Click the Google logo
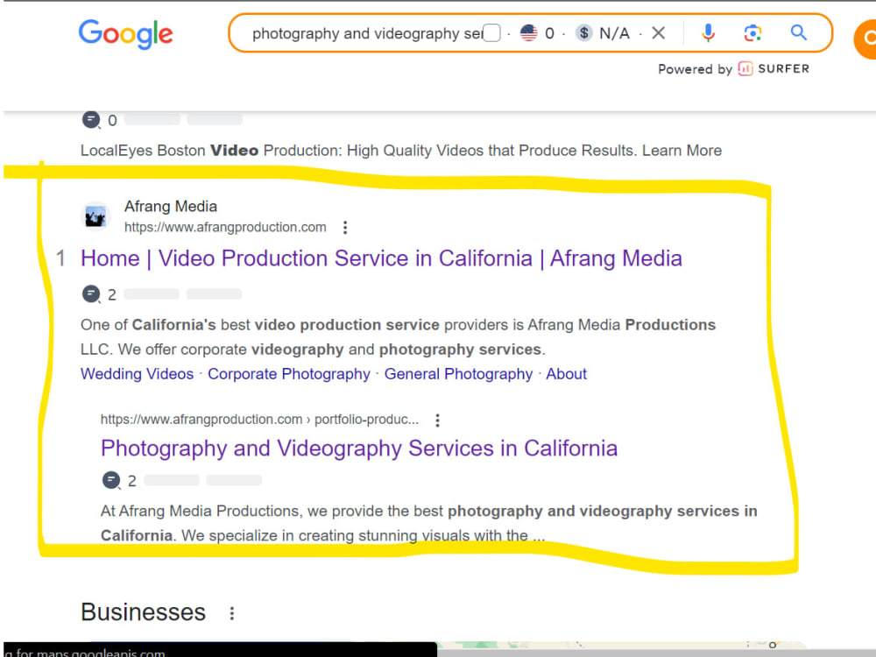This screenshot has height=657, width=876. (x=125, y=33)
